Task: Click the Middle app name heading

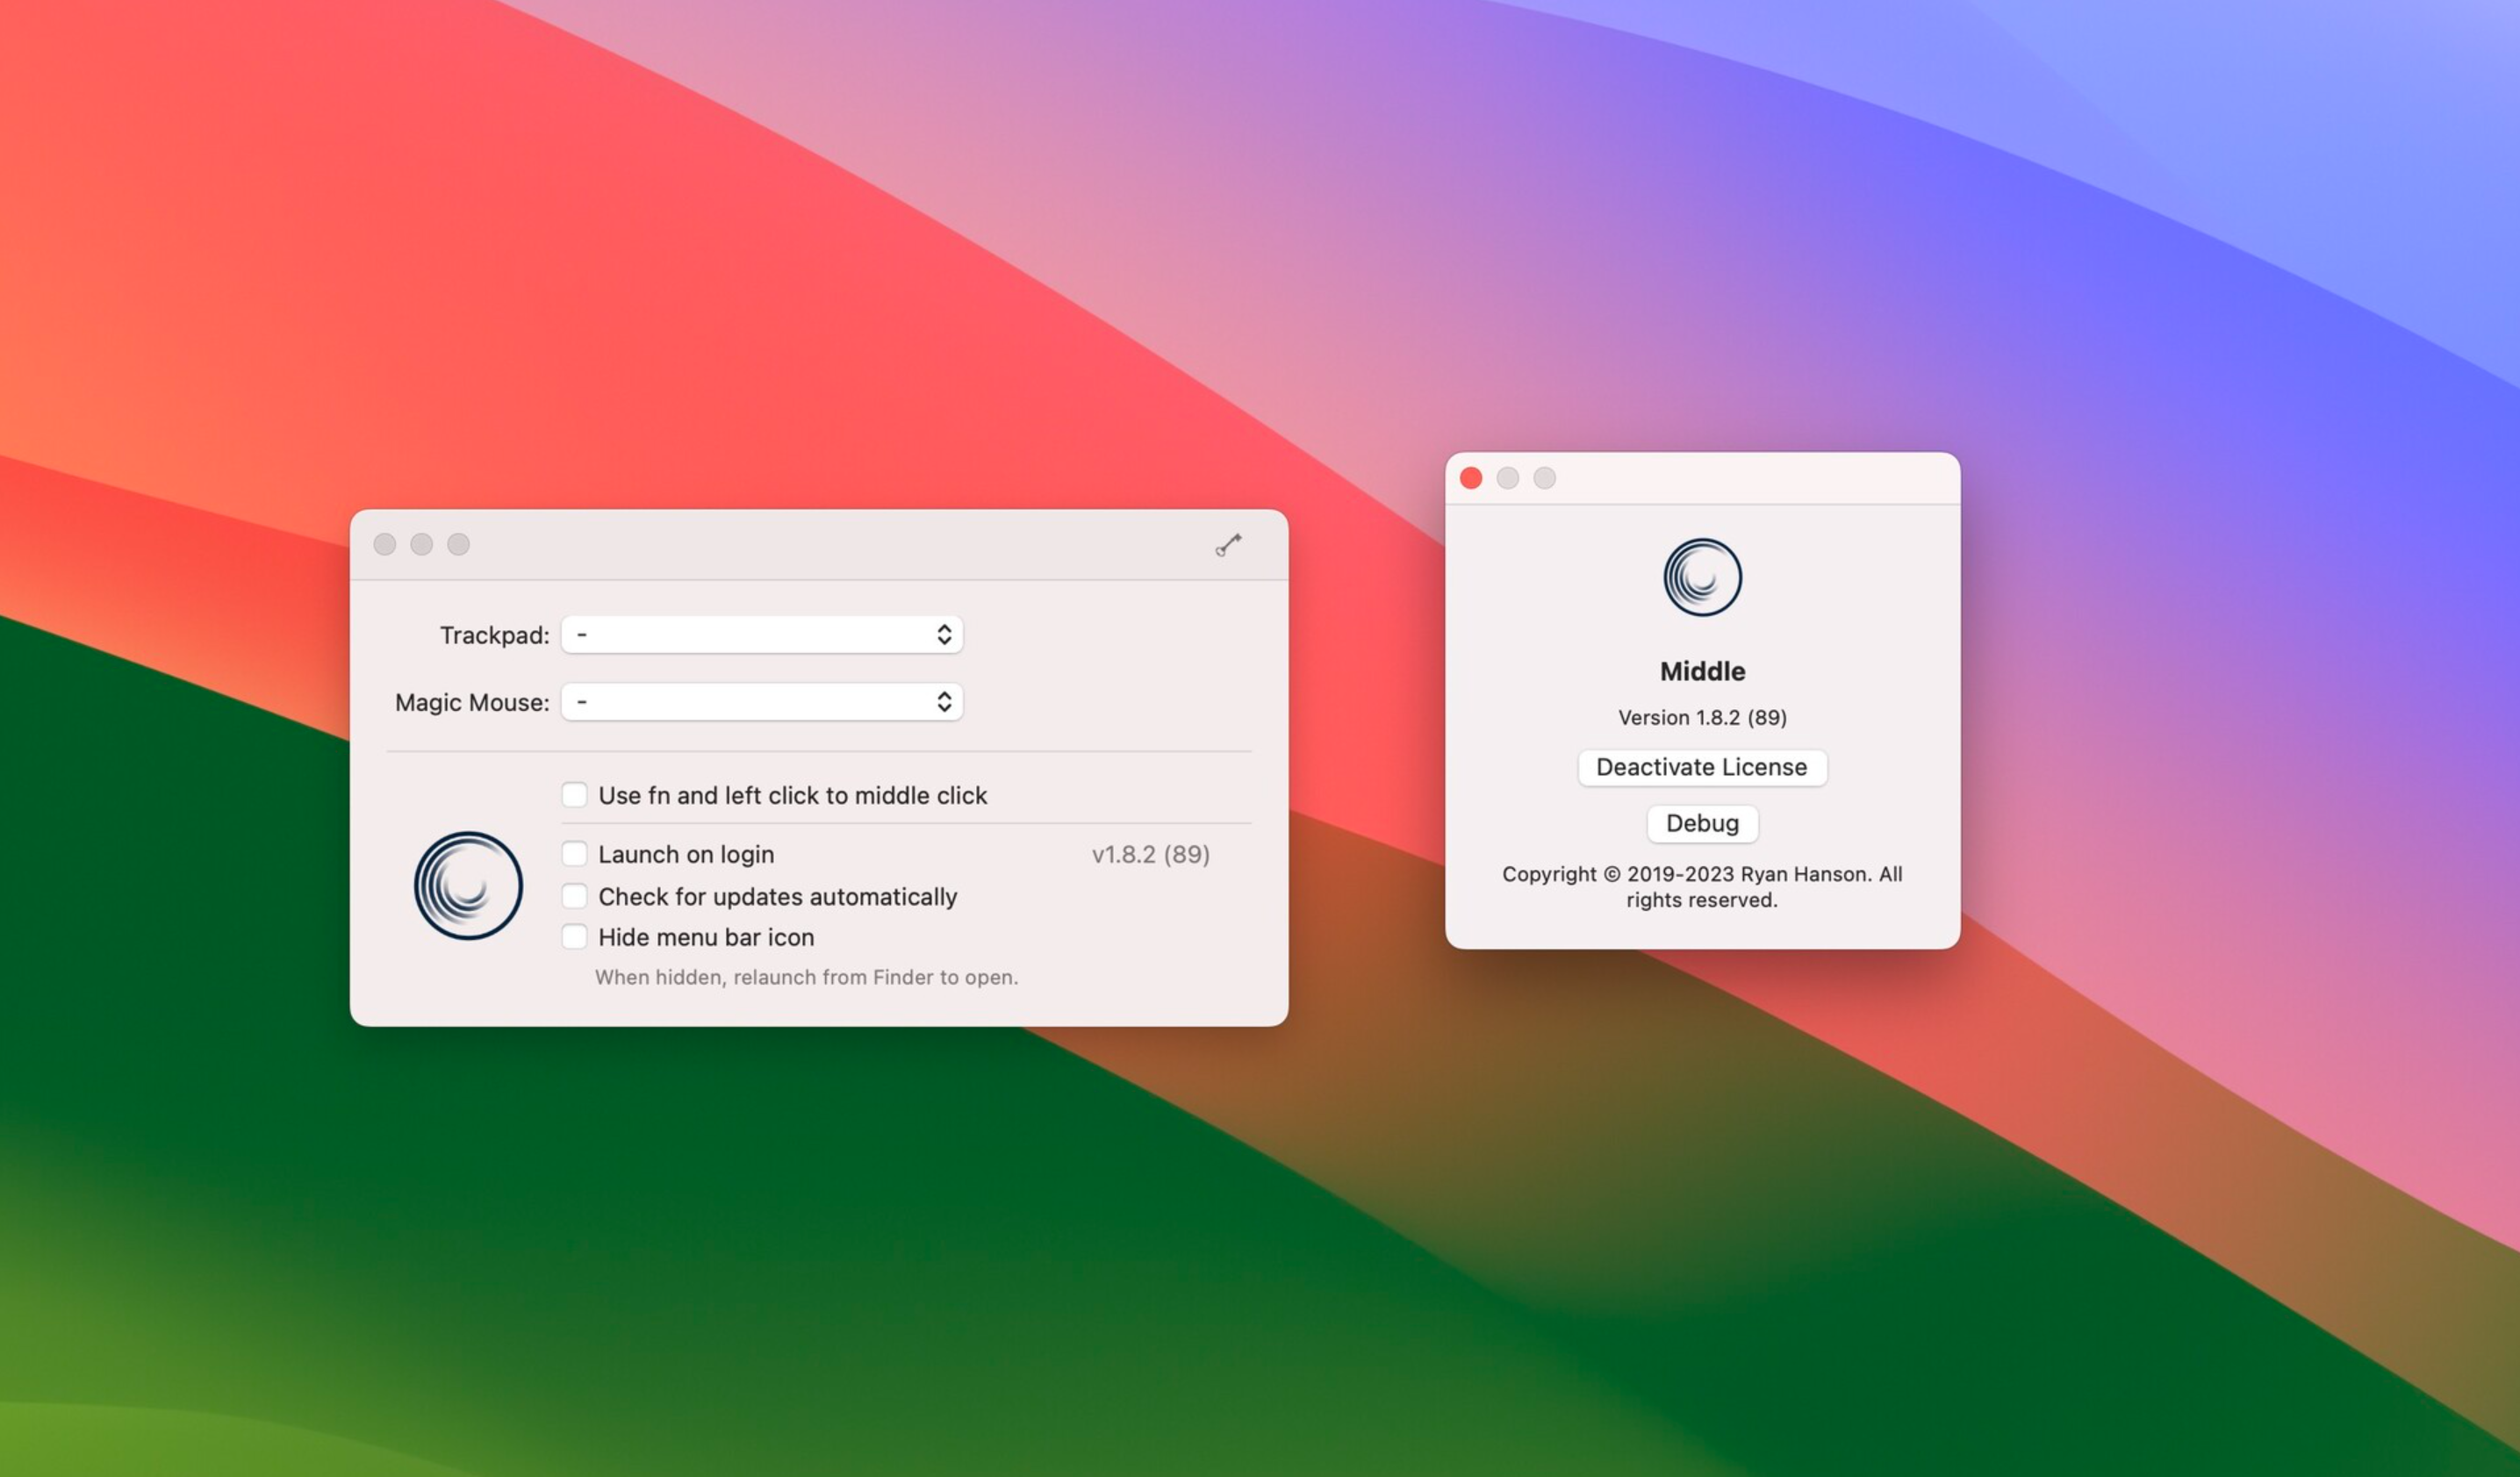Action: (1702, 671)
